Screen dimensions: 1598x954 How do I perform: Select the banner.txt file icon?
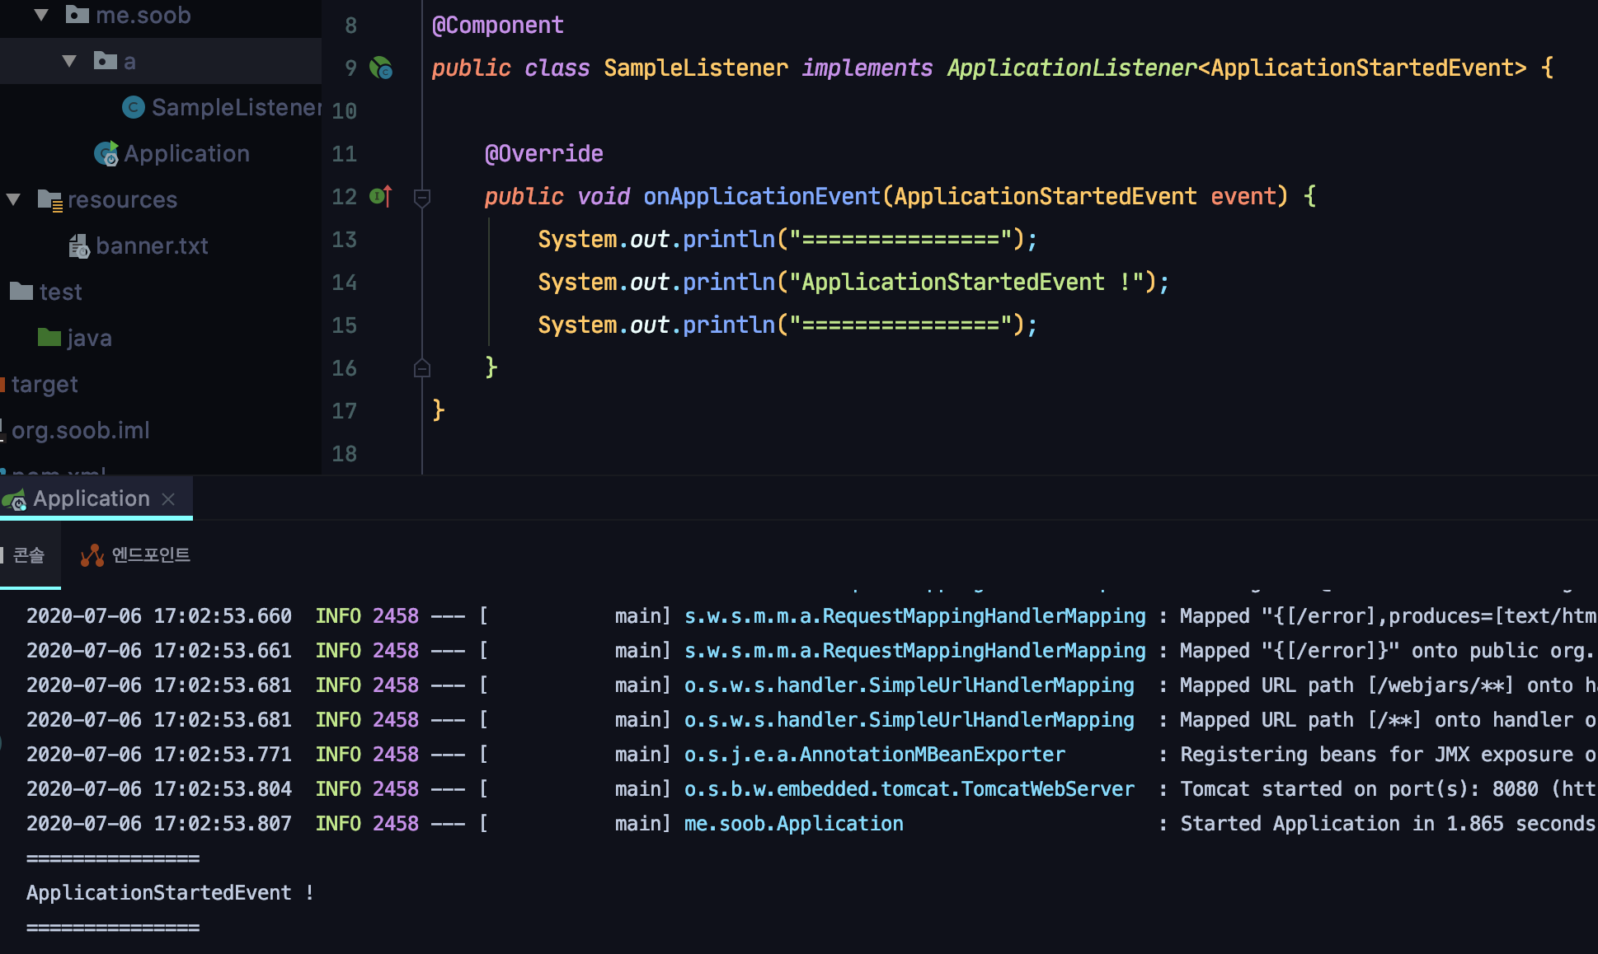(78, 246)
